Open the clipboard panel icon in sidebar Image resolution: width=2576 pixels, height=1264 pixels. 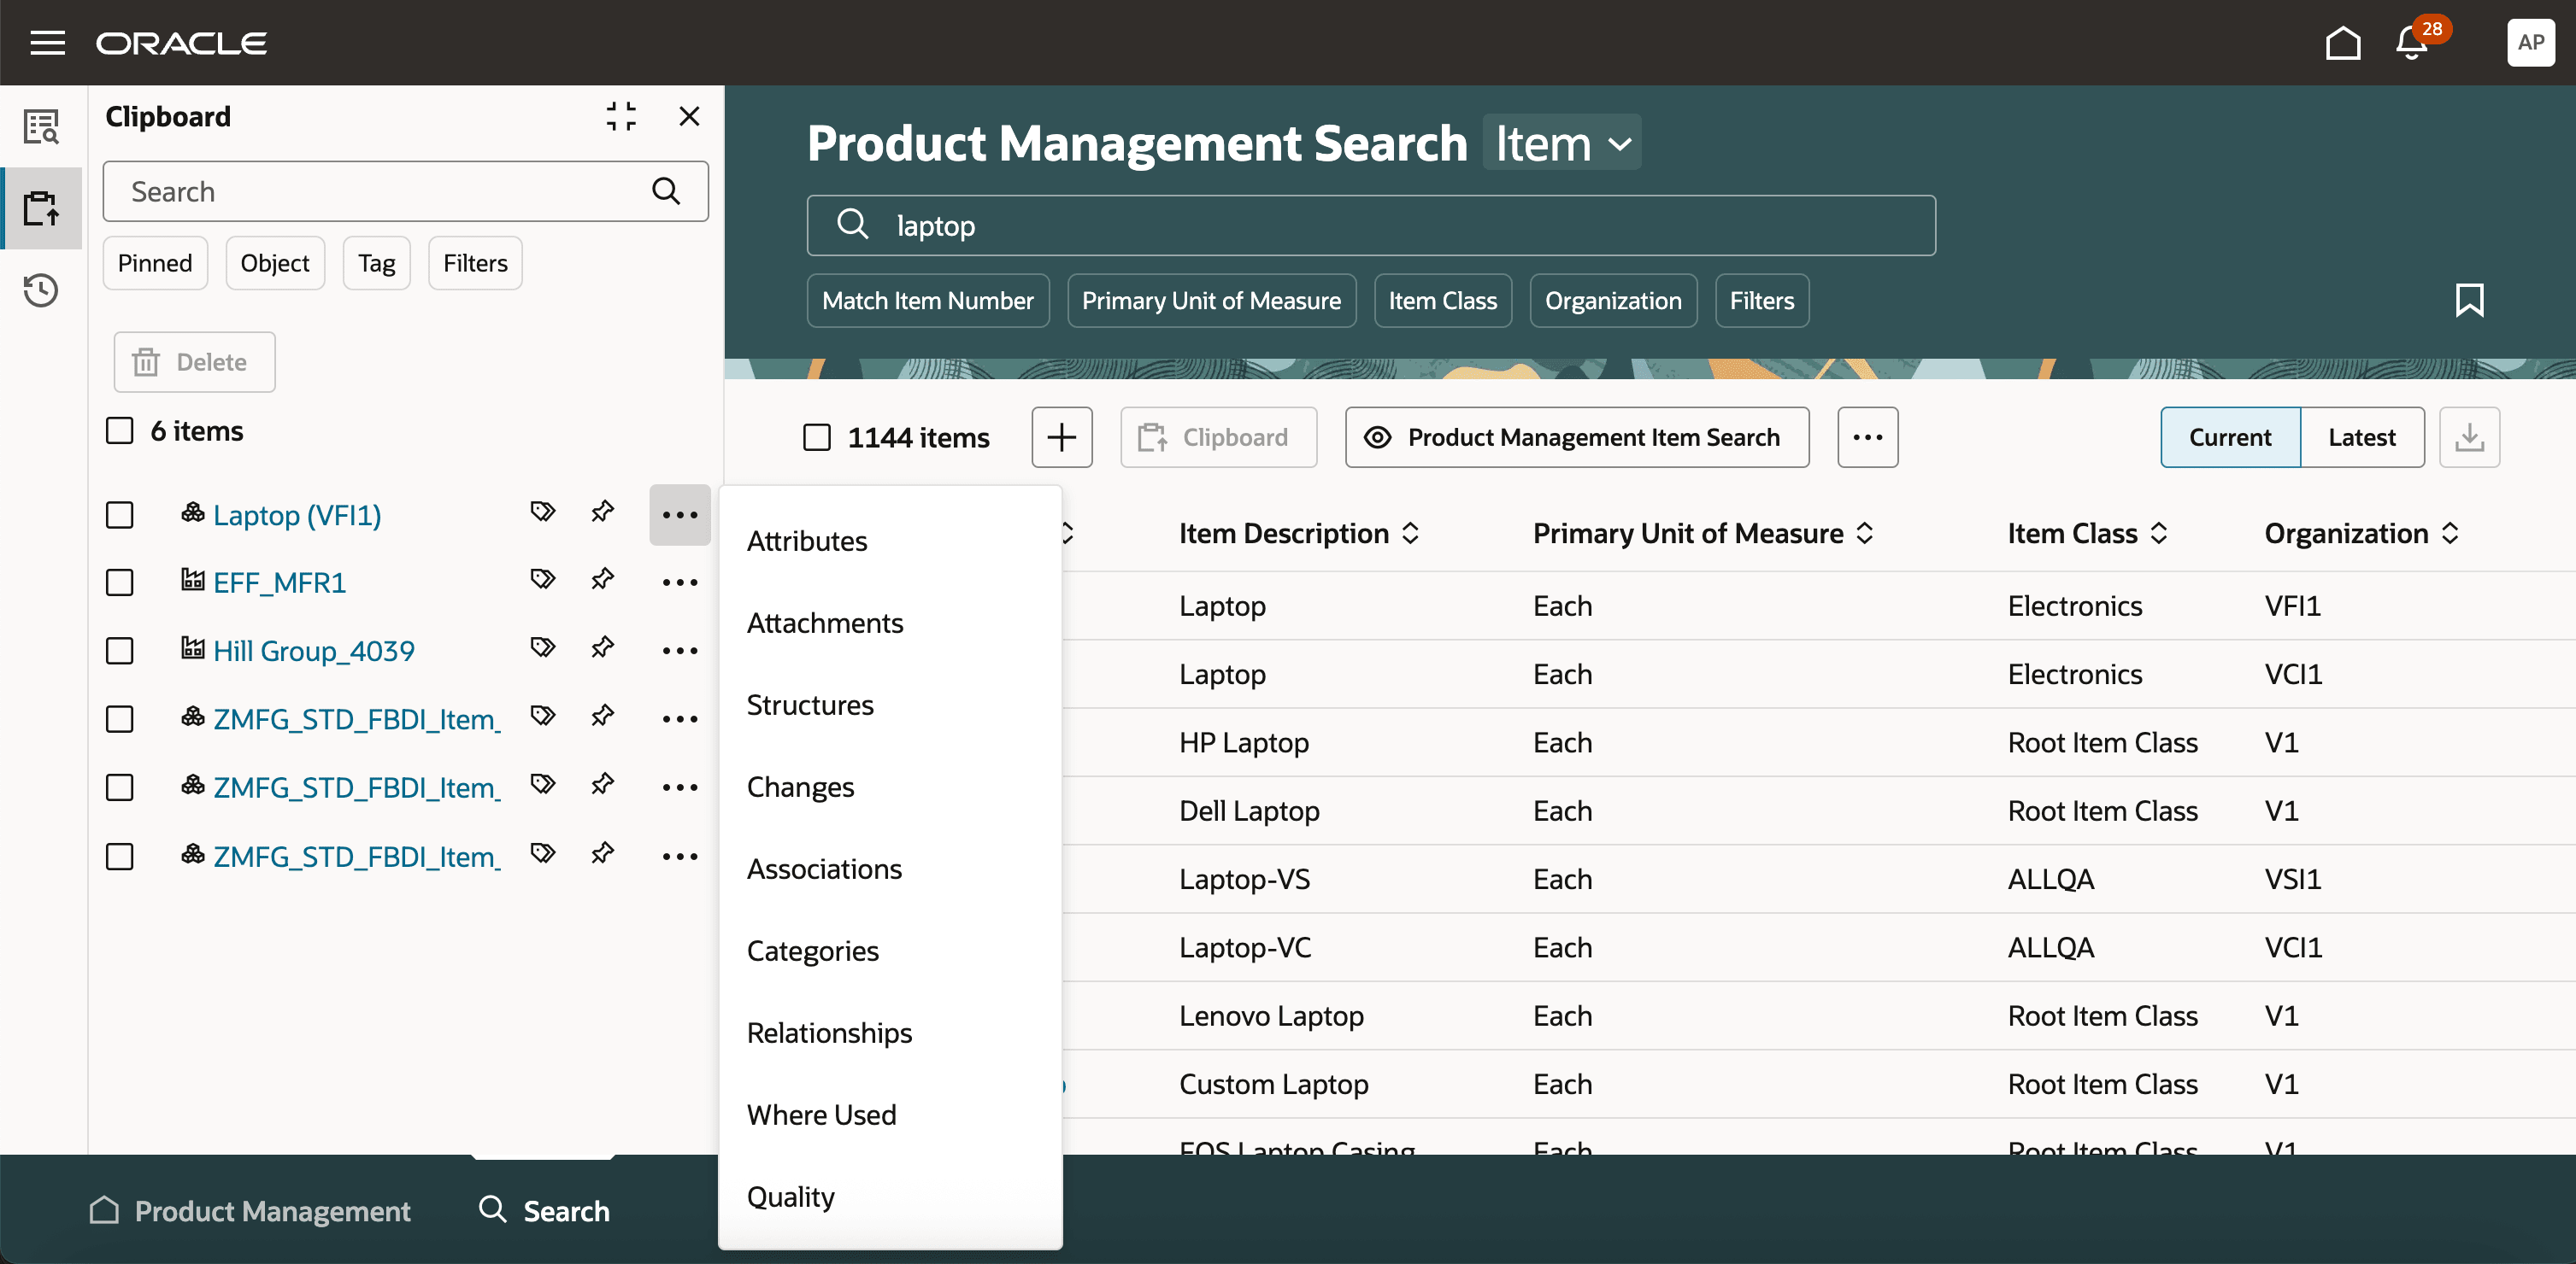pos(41,209)
